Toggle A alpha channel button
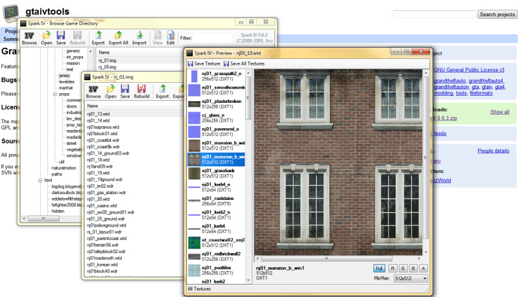 coord(424,269)
